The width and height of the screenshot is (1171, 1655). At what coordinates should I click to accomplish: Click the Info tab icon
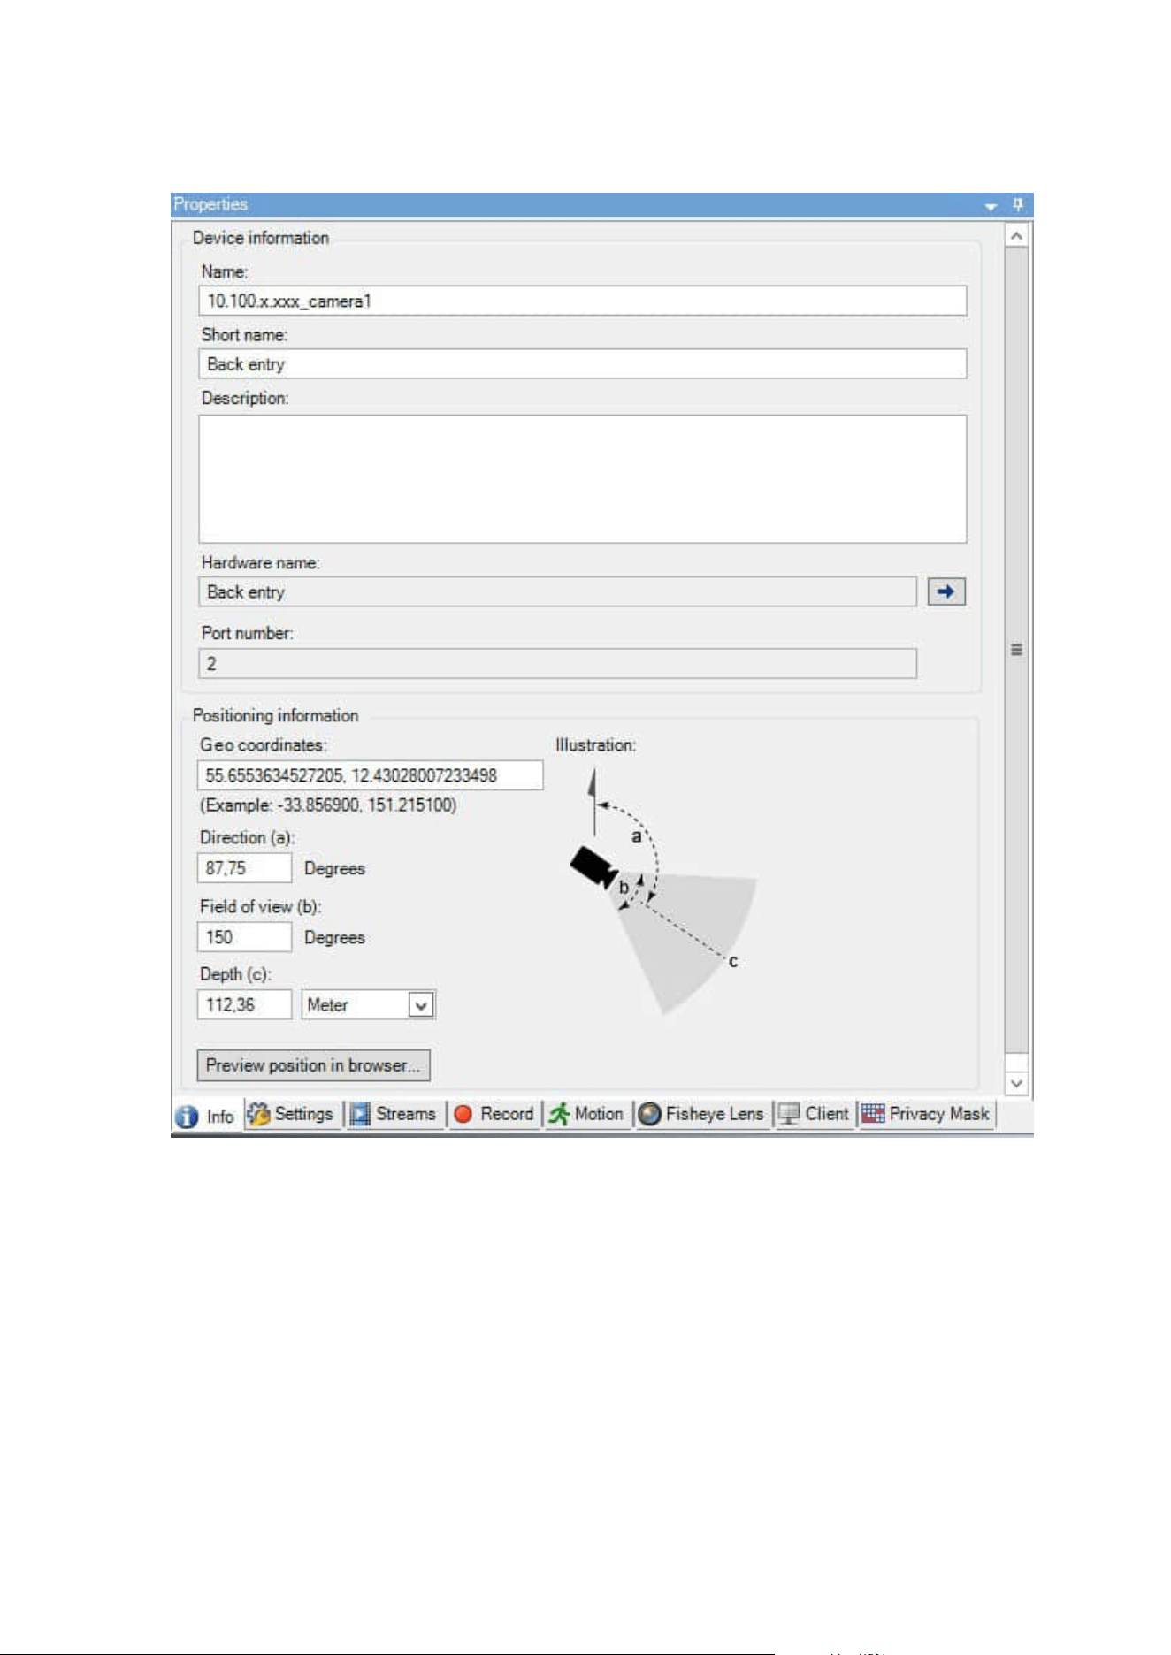187,1117
